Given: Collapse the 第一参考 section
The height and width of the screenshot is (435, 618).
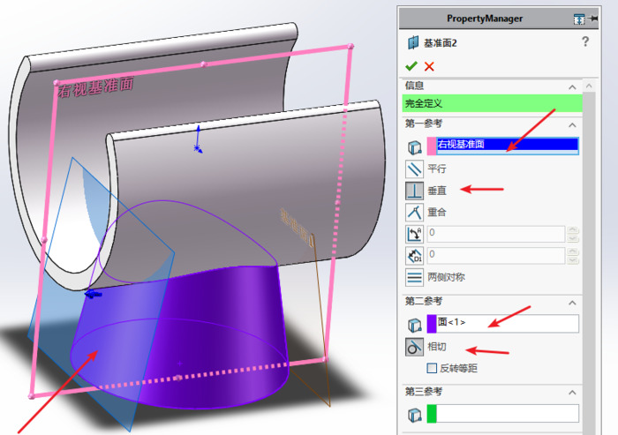Looking at the screenshot, I should click(x=572, y=124).
